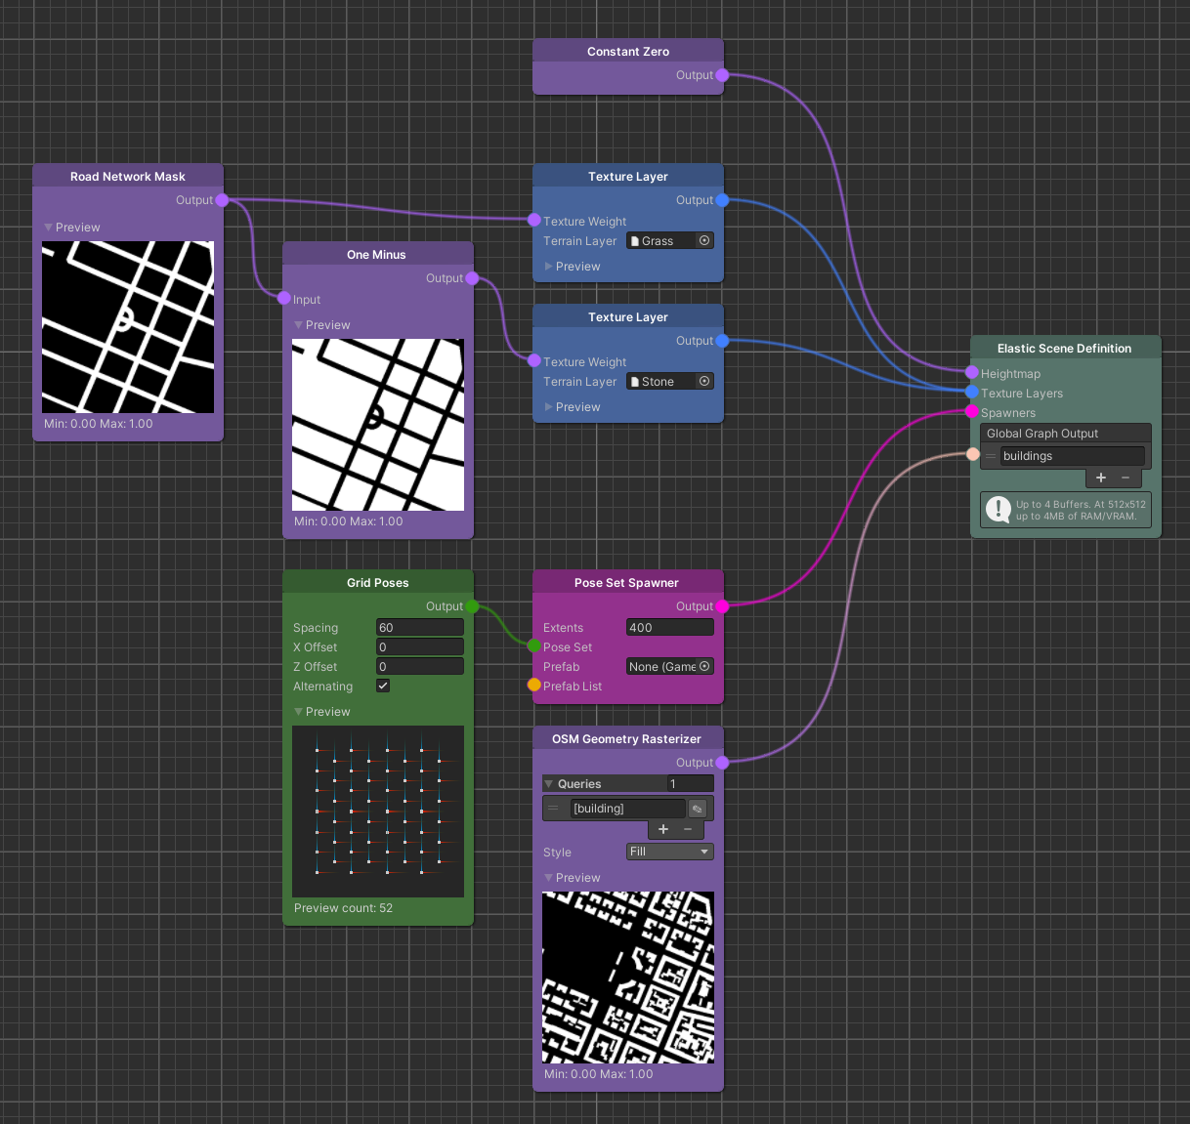Click the Heightmap input port on Elastic Scene Definition

click(x=970, y=372)
